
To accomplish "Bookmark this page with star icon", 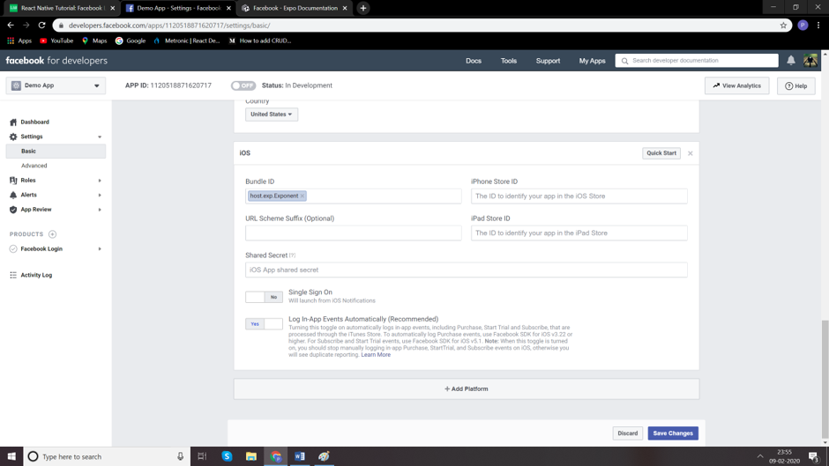I will click(x=783, y=25).
